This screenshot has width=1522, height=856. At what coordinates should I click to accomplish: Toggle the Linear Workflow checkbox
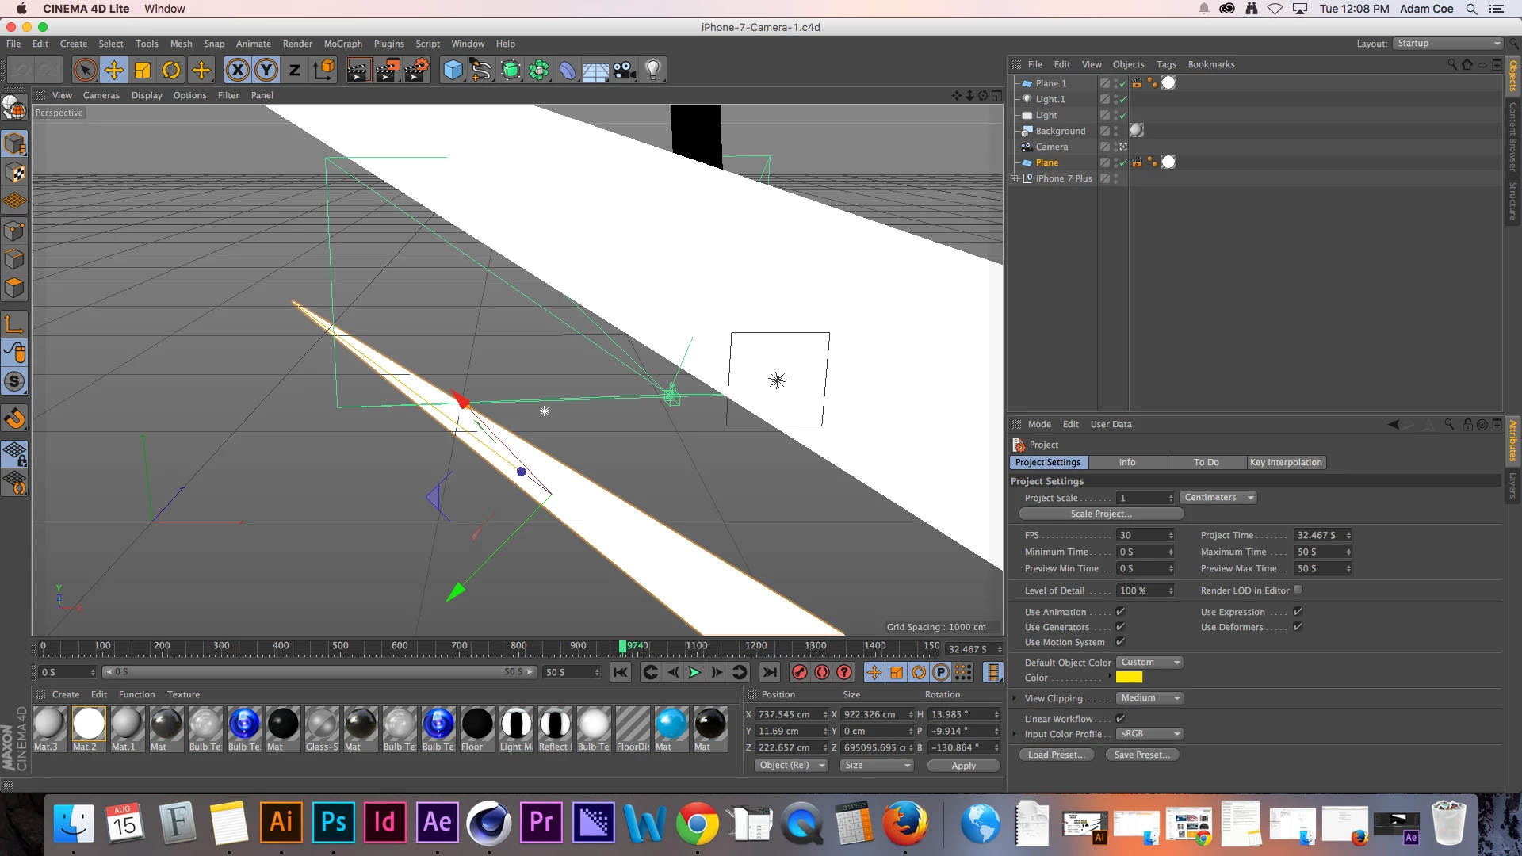click(x=1120, y=718)
